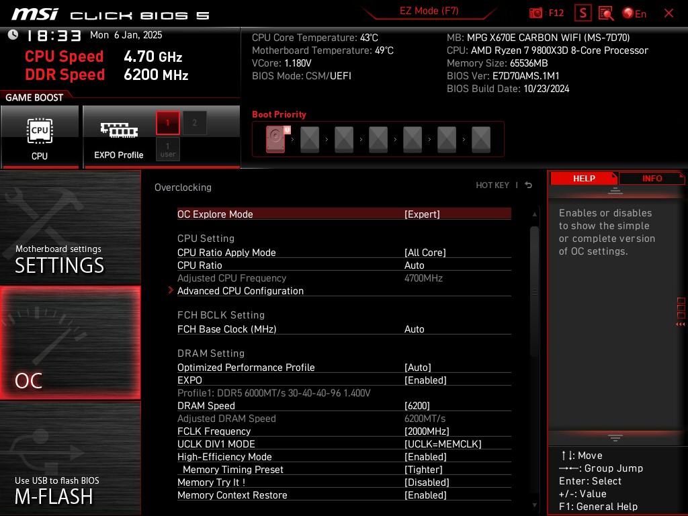Screen dimensions: 688x516
Task: Switch to EZ Mode (F7)
Action: pyautogui.click(x=429, y=11)
